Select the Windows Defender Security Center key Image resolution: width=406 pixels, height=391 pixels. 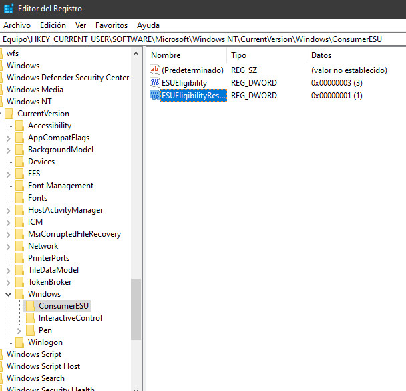67,78
